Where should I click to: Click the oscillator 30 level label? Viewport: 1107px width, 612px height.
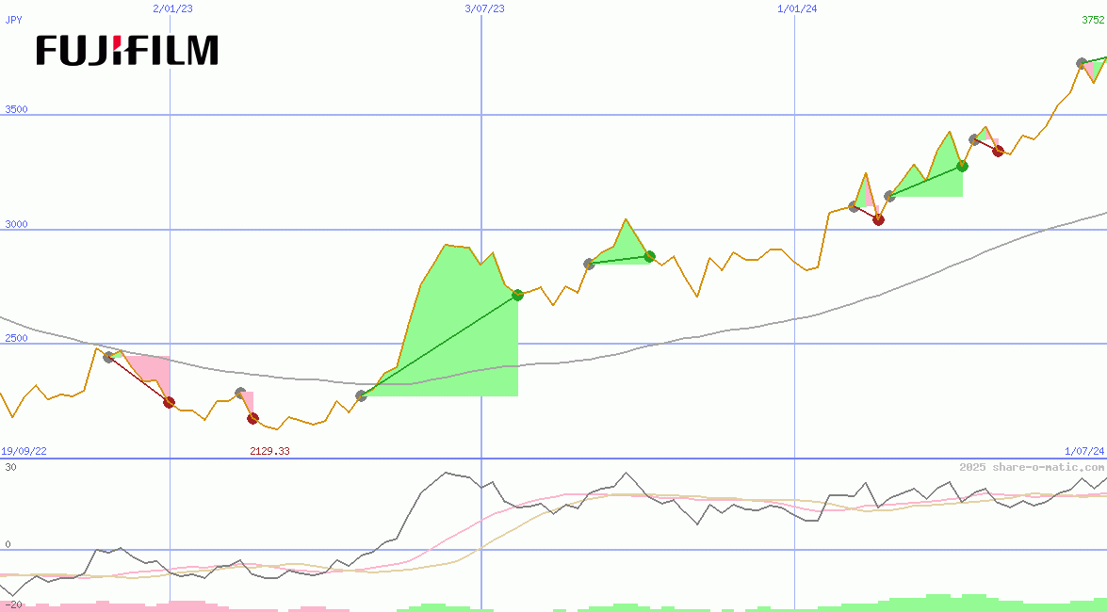[10, 467]
